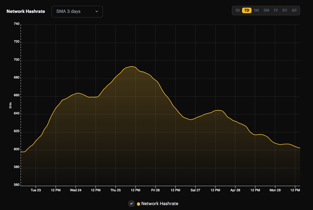Display All historical hashrate data
Viewport: 313px width, 210px height.
coord(294,10)
